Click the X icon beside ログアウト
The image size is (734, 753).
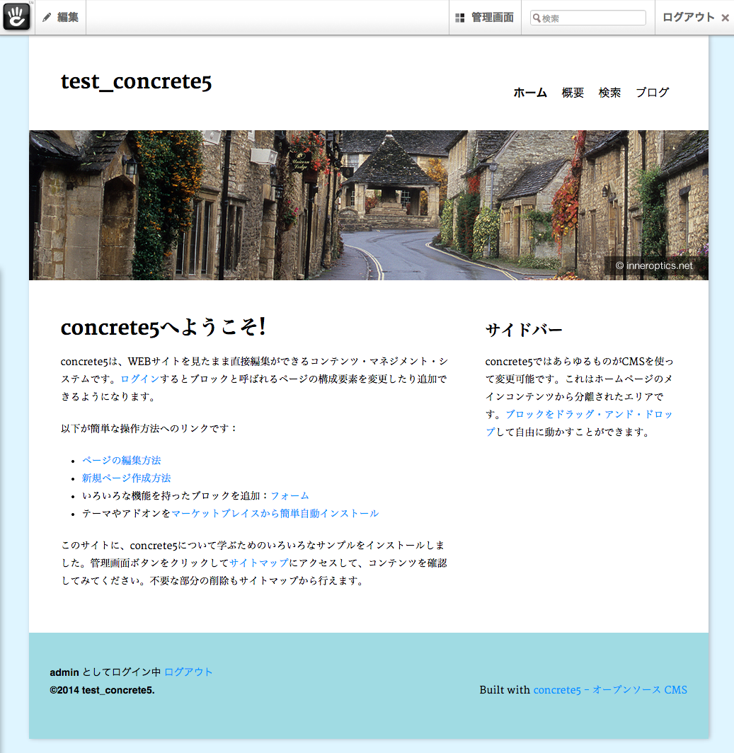click(x=725, y=18)
